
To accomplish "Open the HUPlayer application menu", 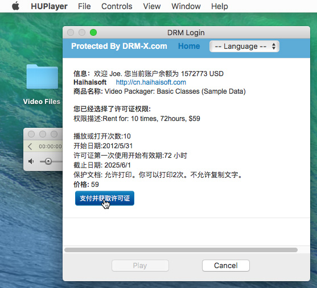I will coord(49,6).
